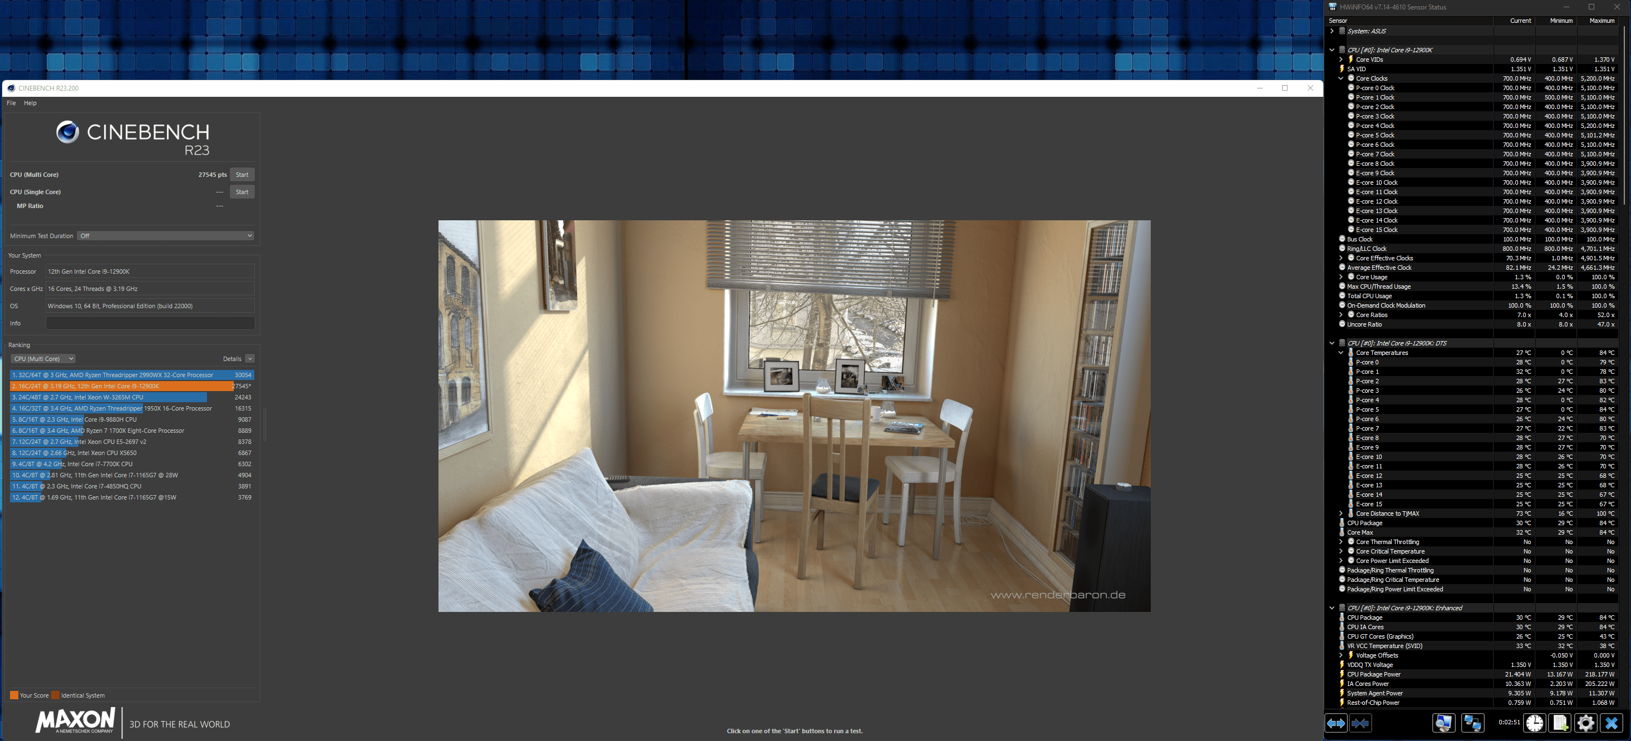1631x741 pixels.
Task: Click the HWiNFO64 sensor status icon
Action: [x=1333, y=7]
